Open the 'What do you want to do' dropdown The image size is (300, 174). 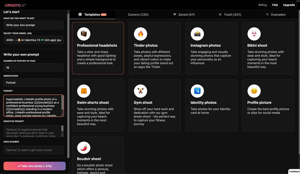pyautogui.click(x=33, y=25)
